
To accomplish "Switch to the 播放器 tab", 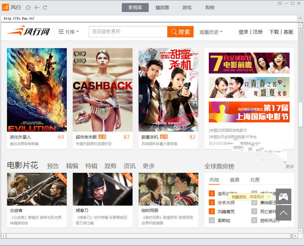I will [x=162, y=8].
